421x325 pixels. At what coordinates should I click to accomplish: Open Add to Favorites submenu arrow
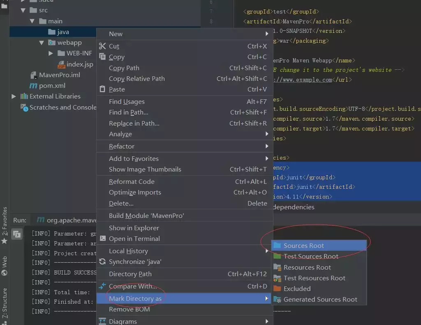tap(266, 158)
